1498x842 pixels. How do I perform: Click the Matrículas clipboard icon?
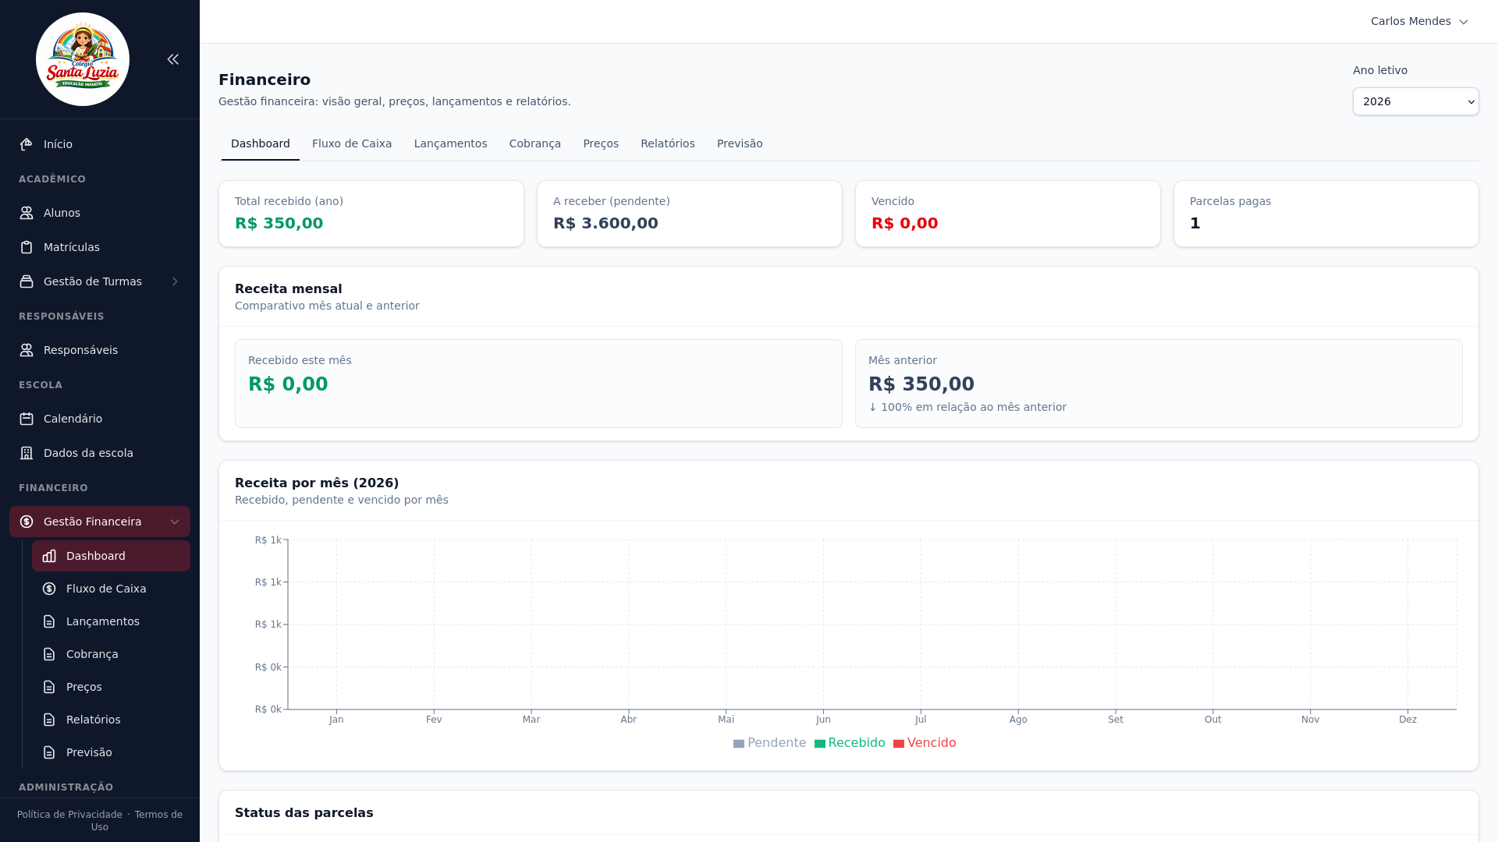(27, 247)
